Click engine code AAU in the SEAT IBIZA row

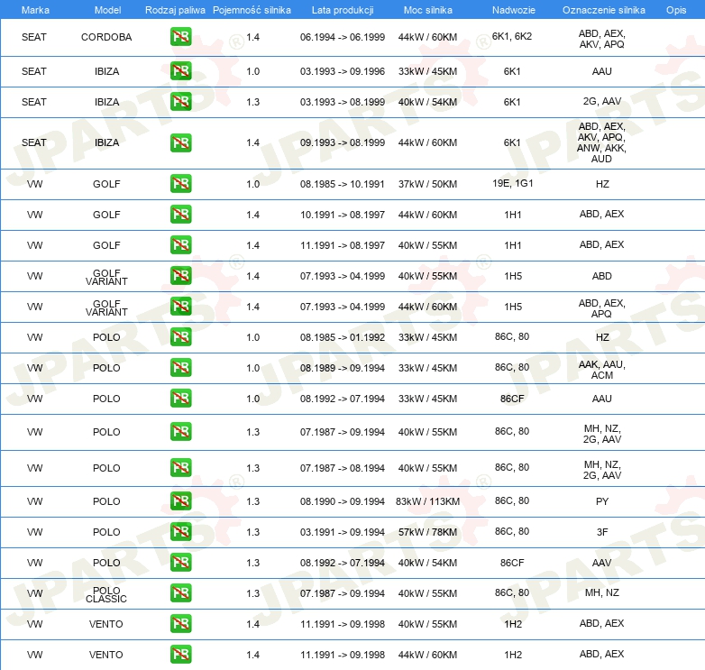(x=602, y=71)
